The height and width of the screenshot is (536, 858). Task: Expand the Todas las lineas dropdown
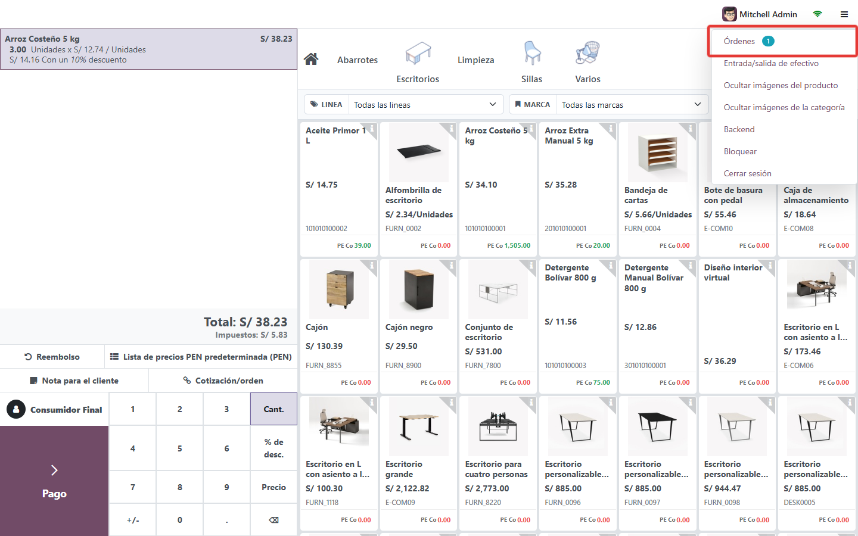click(x=425, y=105)
